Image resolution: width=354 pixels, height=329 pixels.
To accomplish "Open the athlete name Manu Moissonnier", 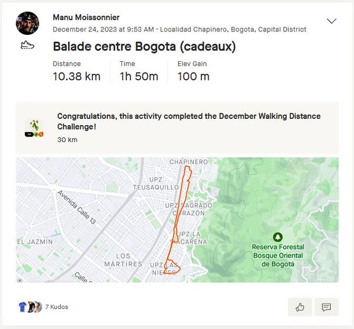I will coord(86,18).
